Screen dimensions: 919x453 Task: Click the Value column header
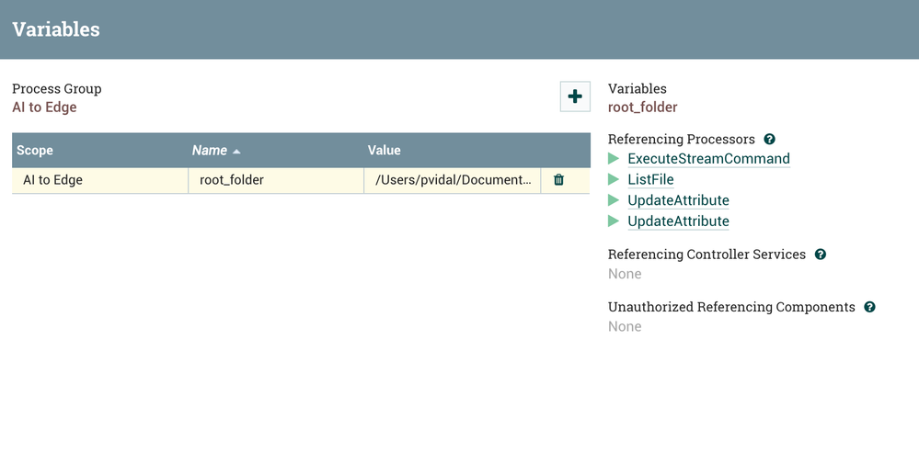[x=385, y=151]
